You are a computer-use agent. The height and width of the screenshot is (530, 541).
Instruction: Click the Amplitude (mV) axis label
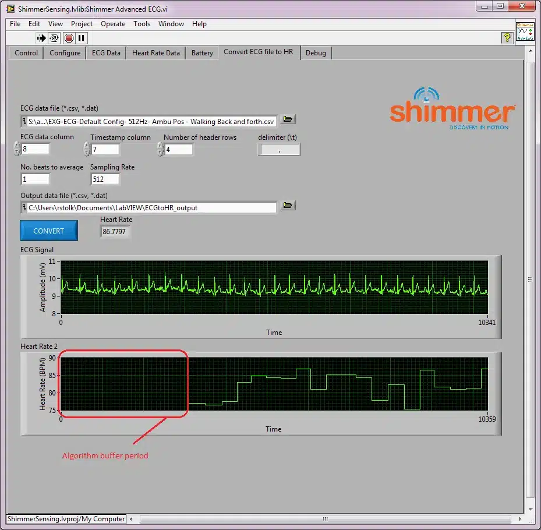(43, 287)
